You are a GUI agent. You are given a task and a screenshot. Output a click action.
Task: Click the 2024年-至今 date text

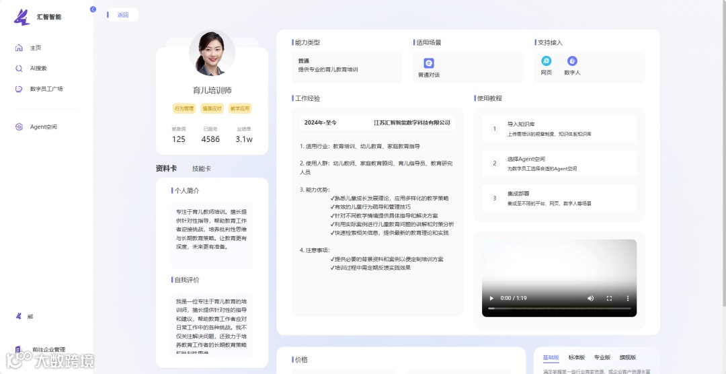[321, 123]
